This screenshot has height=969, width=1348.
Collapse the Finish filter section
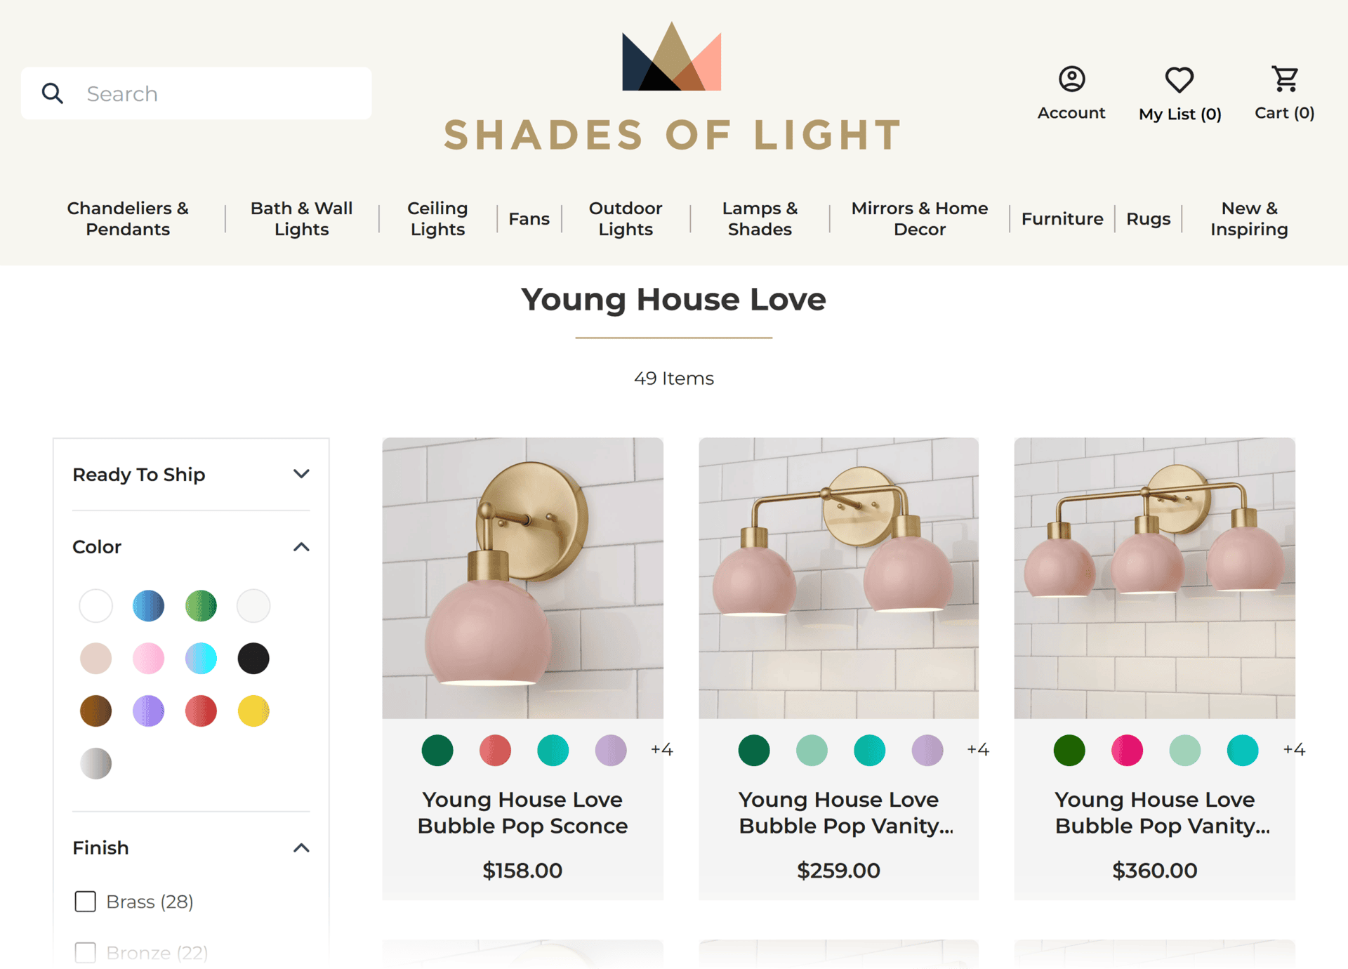click(x=301, y=848)
